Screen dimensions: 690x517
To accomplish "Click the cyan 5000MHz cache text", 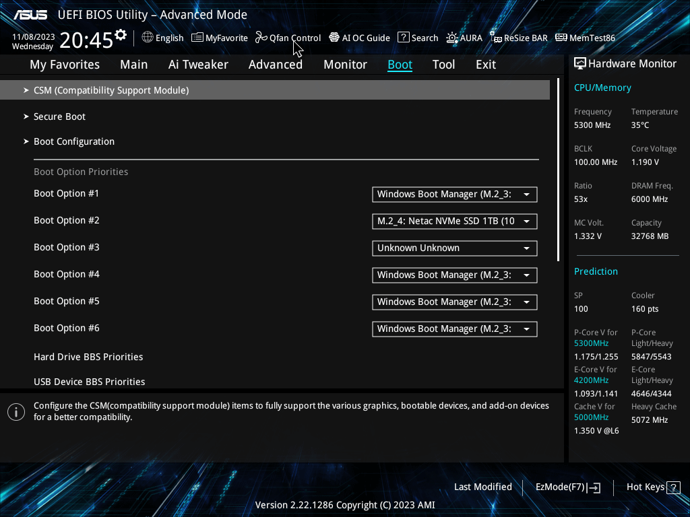I will coord(591,417).
